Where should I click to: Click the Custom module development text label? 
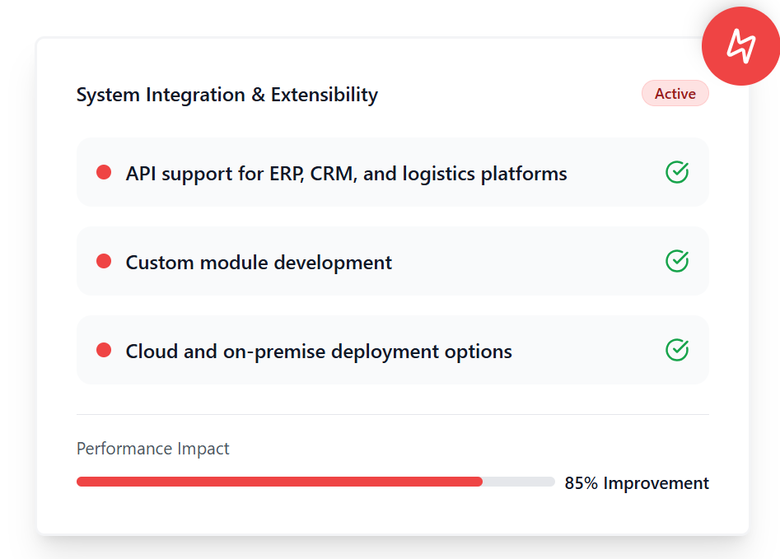pos(259,263)
